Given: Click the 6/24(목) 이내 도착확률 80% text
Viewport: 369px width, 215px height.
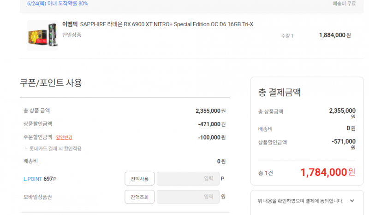Looking at the screenshot, I should tap(58, 4).
